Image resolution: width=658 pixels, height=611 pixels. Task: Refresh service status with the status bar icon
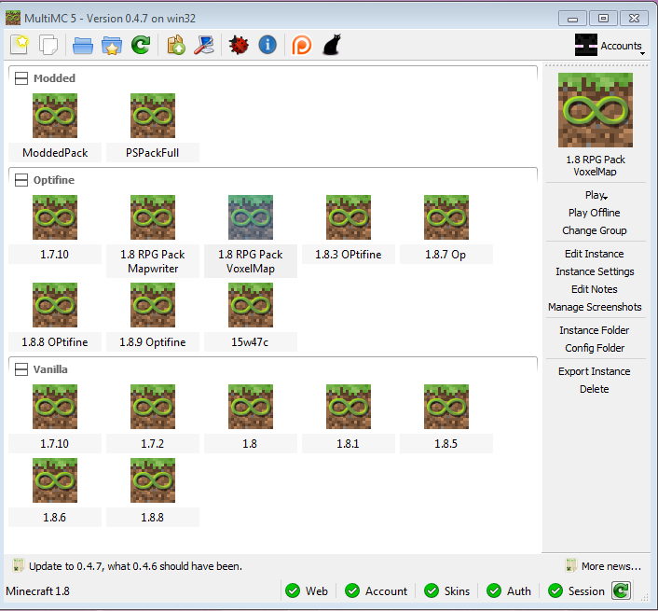tap(622, 590)
